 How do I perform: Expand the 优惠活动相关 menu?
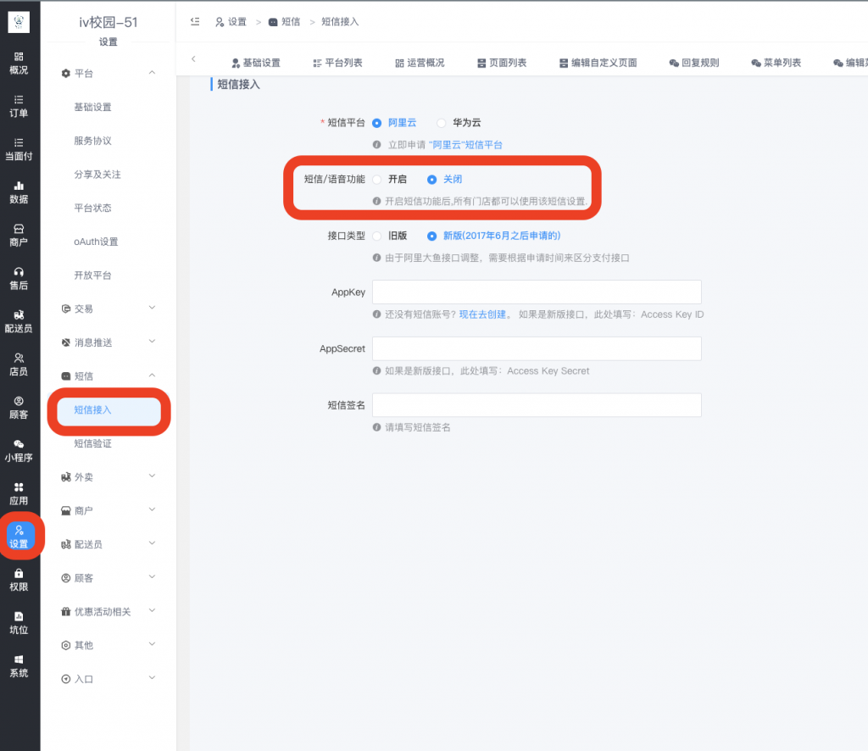[110, 610]
